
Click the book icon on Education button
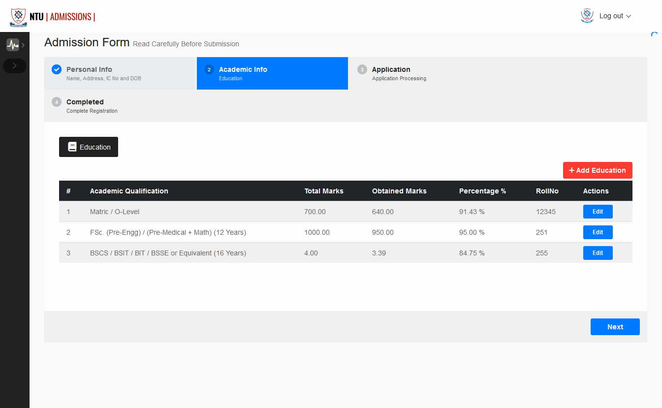(72, 147)
